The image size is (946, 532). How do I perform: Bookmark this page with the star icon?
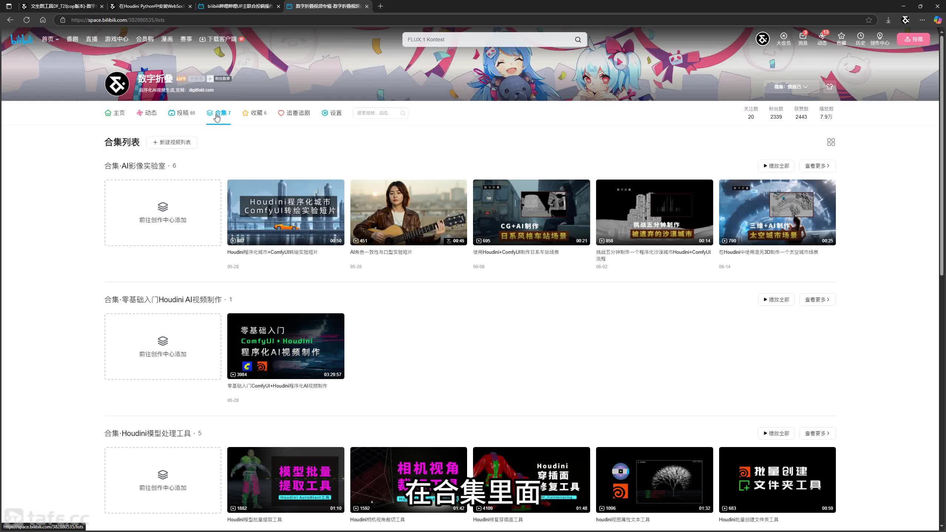click(869, 20)
